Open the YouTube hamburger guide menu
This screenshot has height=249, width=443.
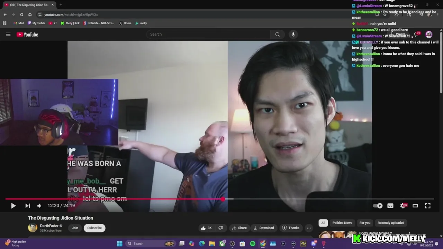(x=8, y=34)
